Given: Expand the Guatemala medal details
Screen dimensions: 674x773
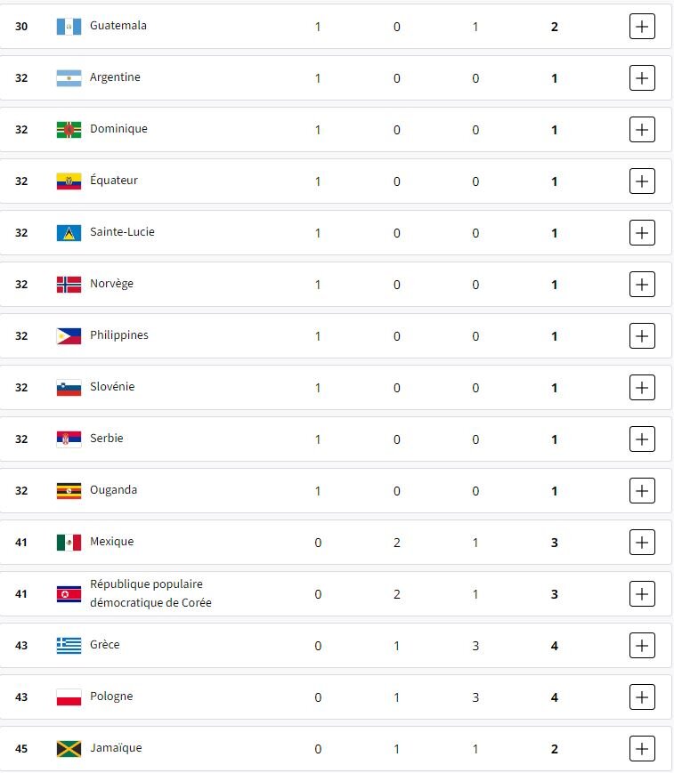Looking at the screenshot, I should (642, 27).
